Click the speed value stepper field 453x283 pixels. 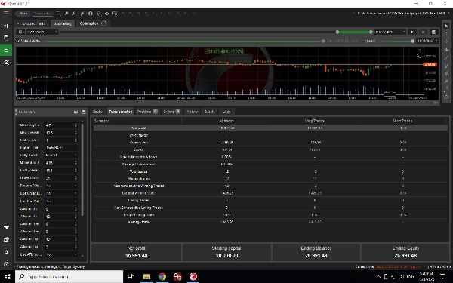point(427,41)
